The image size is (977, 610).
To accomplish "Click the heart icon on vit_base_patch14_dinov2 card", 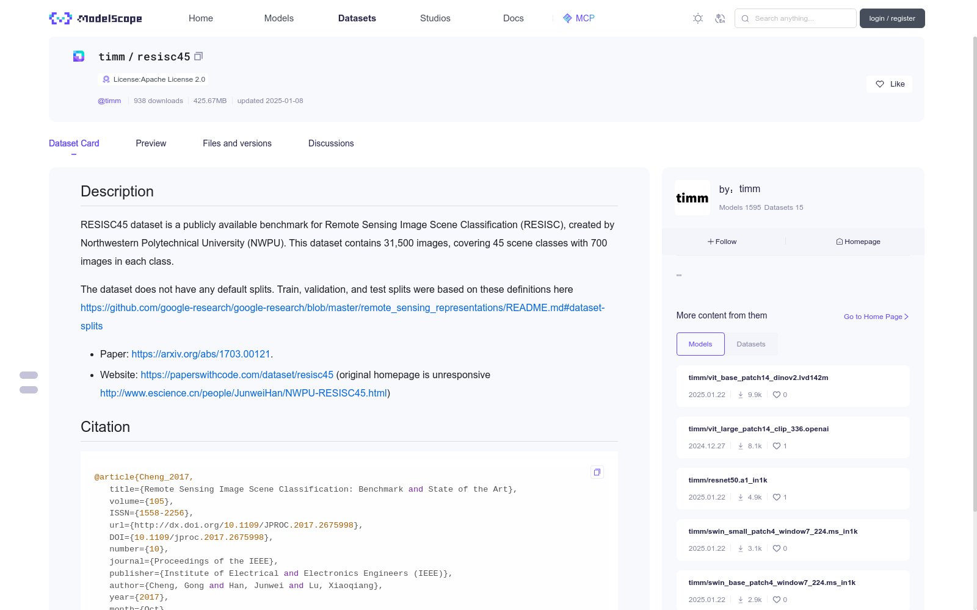I will [777, 395].
